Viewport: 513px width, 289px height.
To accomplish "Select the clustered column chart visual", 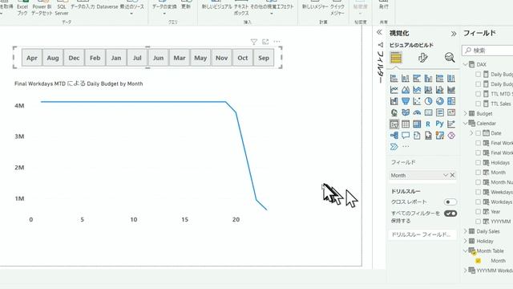I will click(x=428, y=79).
